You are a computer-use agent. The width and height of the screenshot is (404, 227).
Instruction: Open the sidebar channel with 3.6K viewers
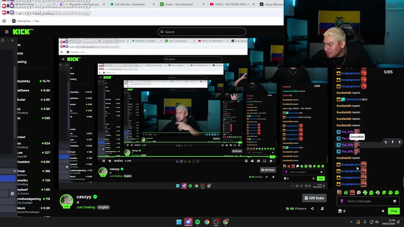34,110
